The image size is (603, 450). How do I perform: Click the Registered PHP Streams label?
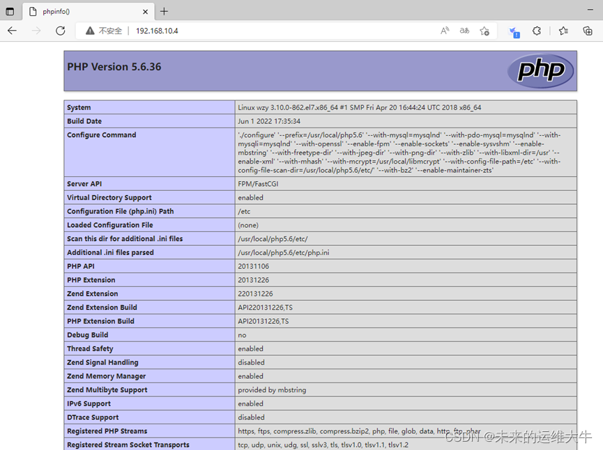(107, 431)
